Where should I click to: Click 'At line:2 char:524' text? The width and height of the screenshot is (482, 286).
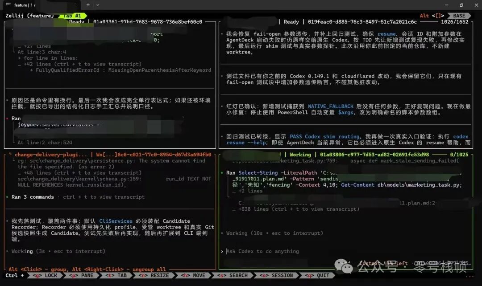coord(45,143)
